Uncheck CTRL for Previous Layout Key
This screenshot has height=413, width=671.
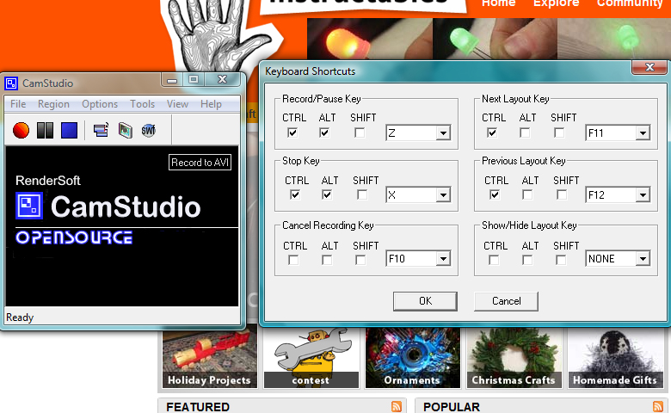point(495,194)
